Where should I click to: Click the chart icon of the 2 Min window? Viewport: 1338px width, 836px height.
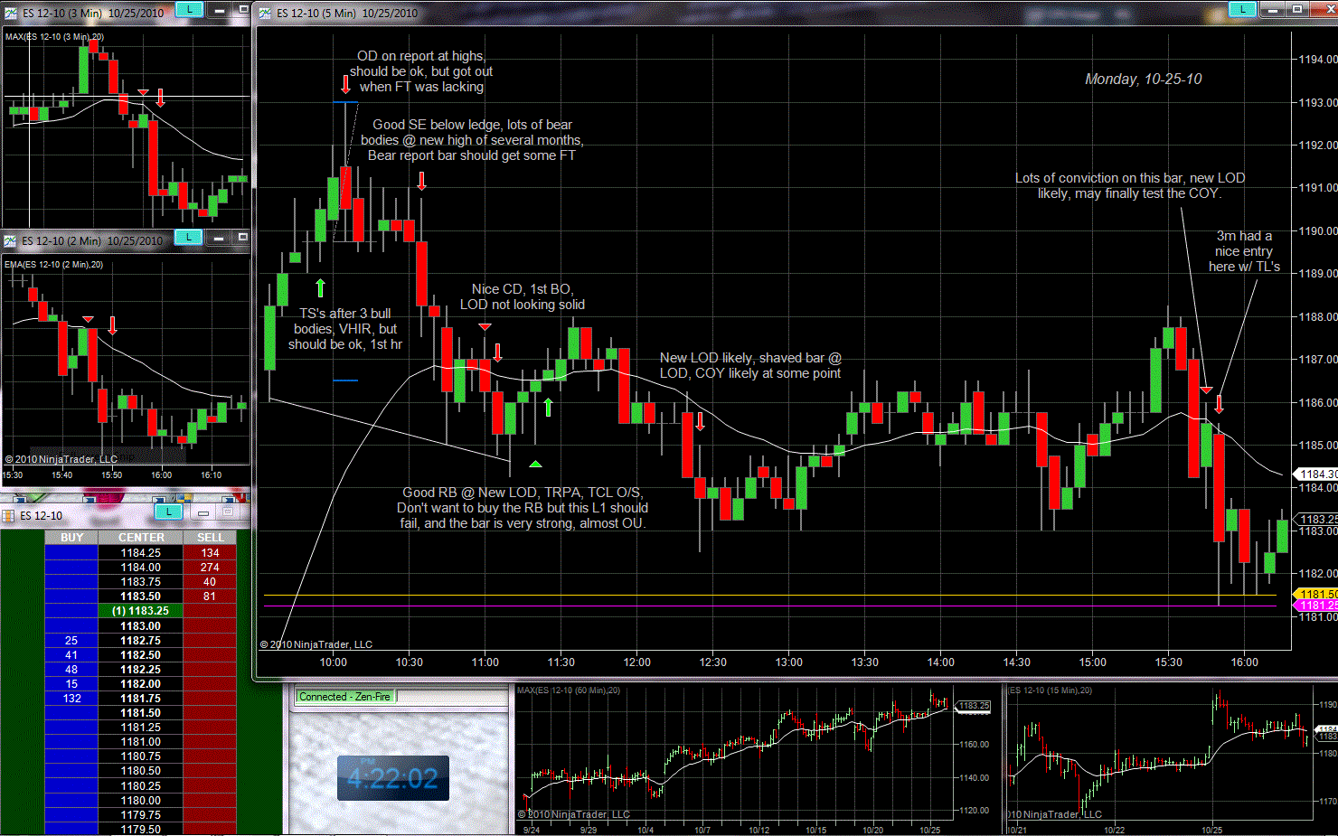pos(11,241)
